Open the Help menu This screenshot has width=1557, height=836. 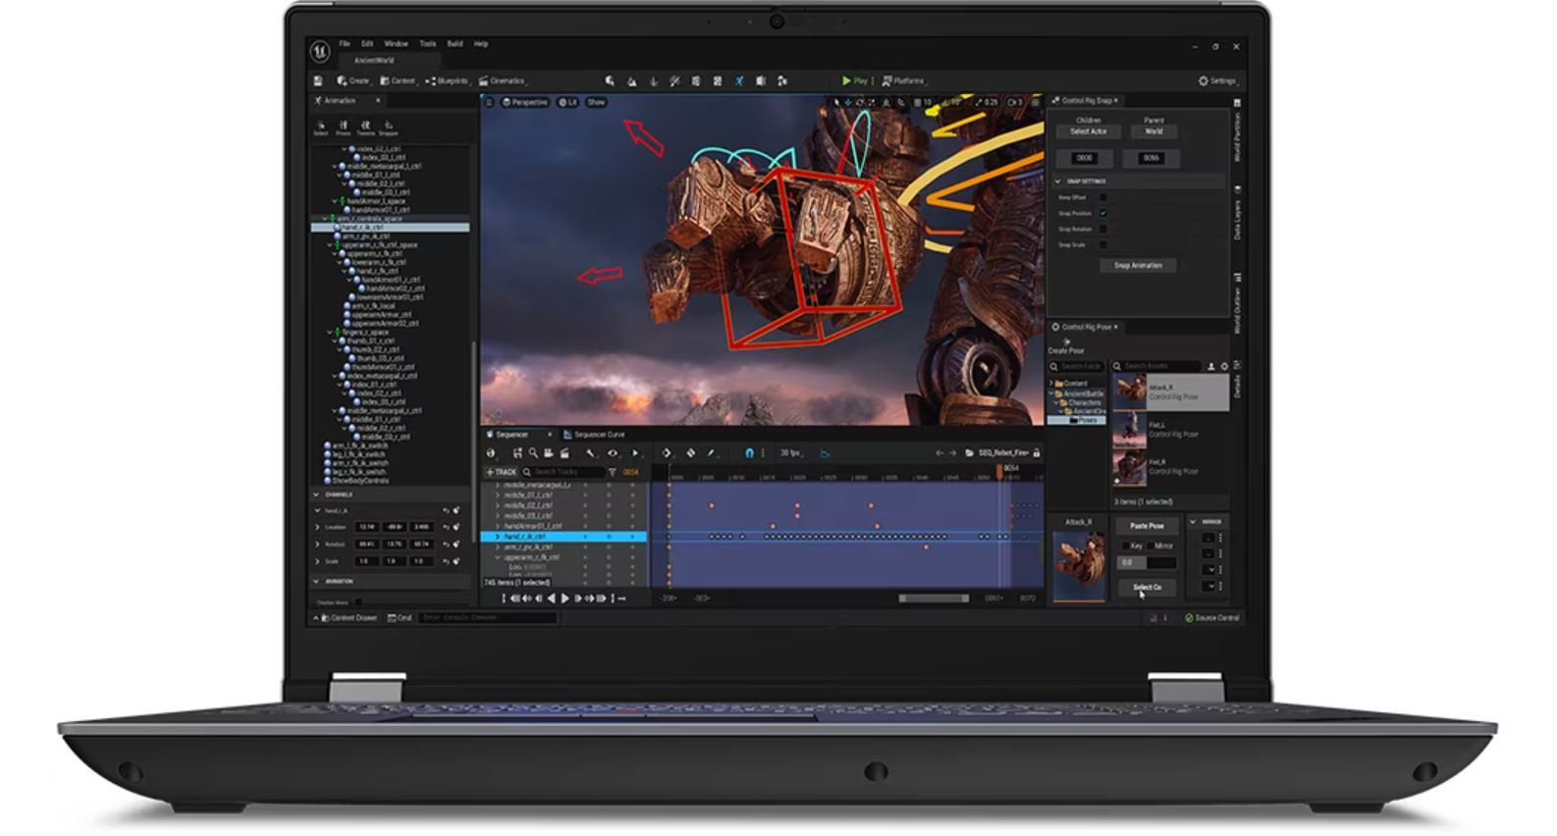tap(481, 44)
